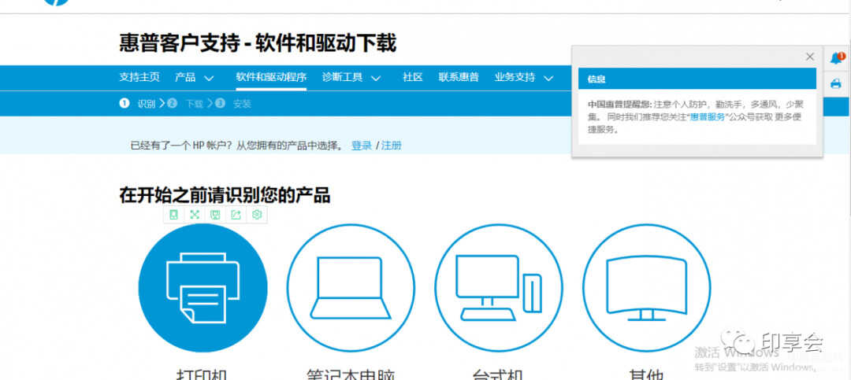This screenshot has height=380, width=851.
Task: Click the blue printer icon below the bell
Action: click(x=836, y=83)
